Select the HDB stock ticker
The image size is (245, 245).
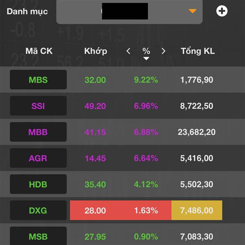pos(38,184)
